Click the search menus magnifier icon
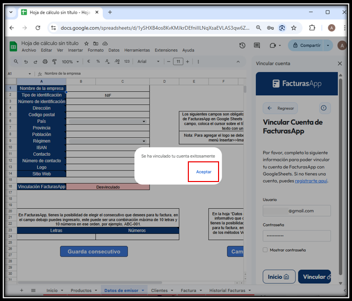This screenshot has width=352, height=301. tap(16, 62)
